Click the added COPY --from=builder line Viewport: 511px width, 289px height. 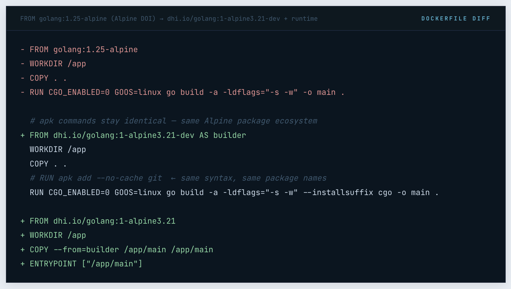121,250
